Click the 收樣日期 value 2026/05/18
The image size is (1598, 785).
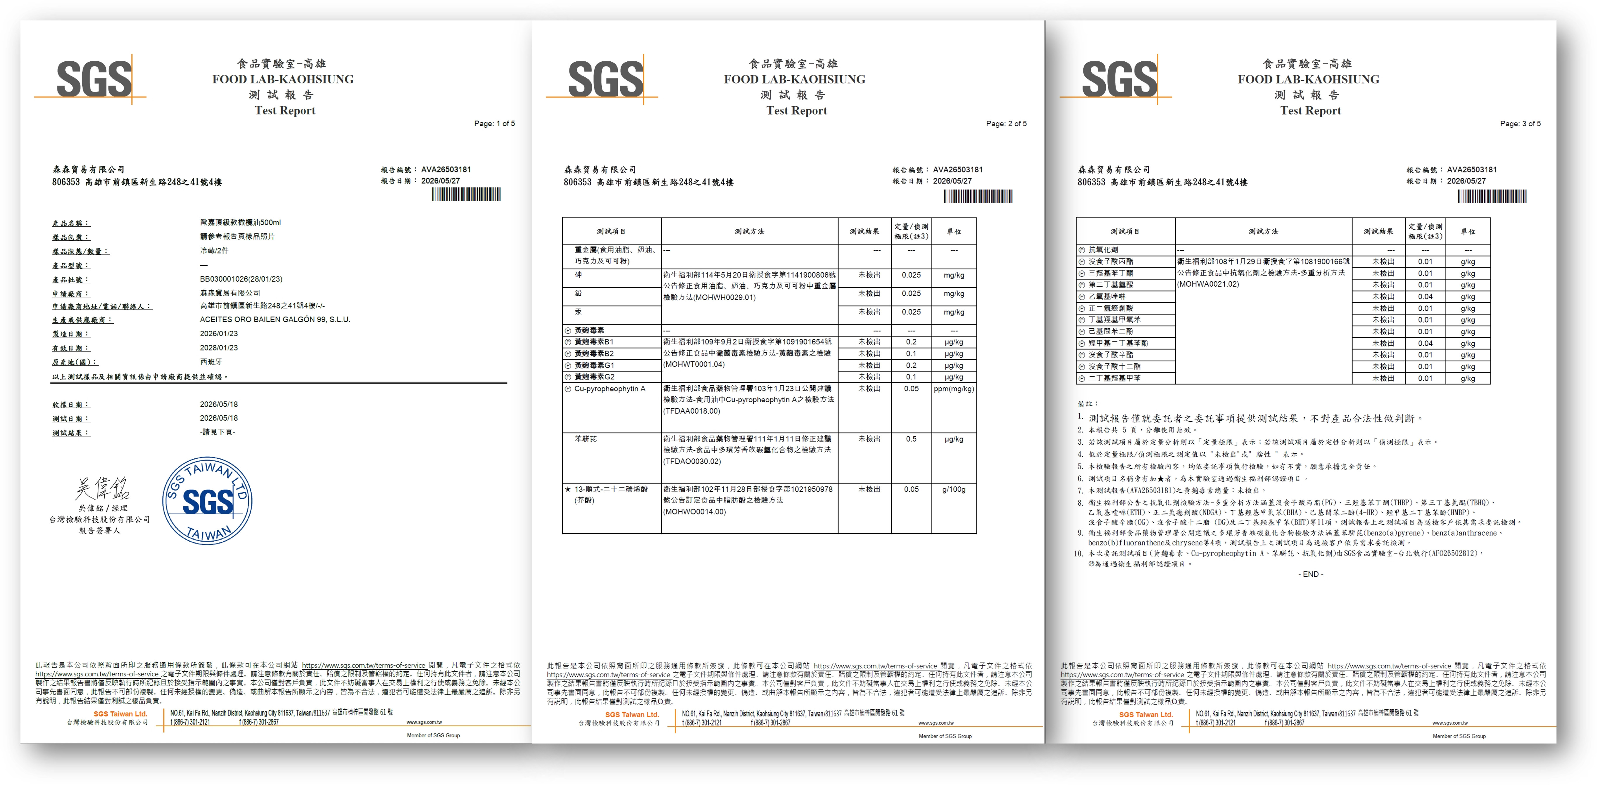pyautogui.click(x=219, y=404)
